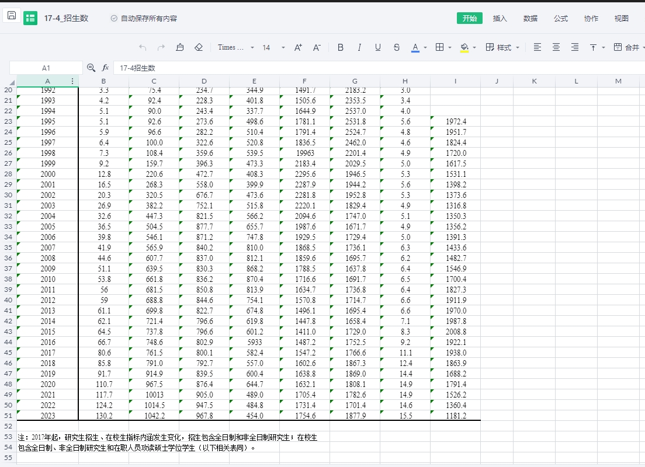645x467 pixels.
Task: Click the fx insert function icon
Action: pos(106,68)
